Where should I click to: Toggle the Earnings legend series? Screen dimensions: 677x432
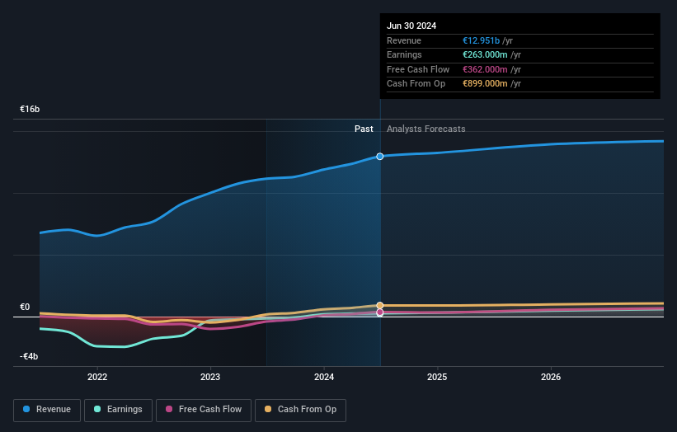pos(118,410)
